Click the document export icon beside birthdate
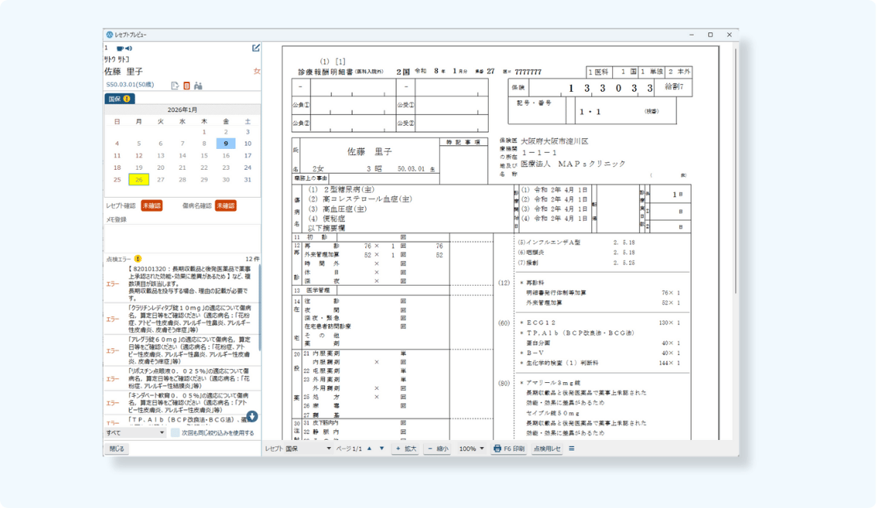This screenshot has width=877, height=508. point(174,86)
